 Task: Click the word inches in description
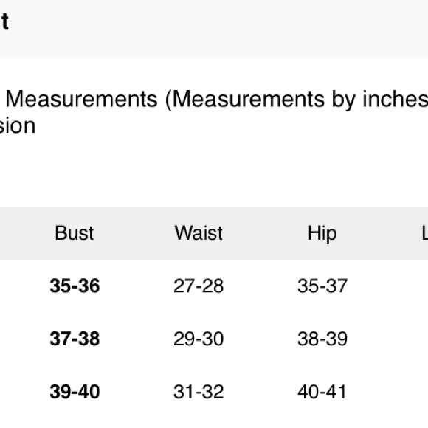tap(396, 99)
